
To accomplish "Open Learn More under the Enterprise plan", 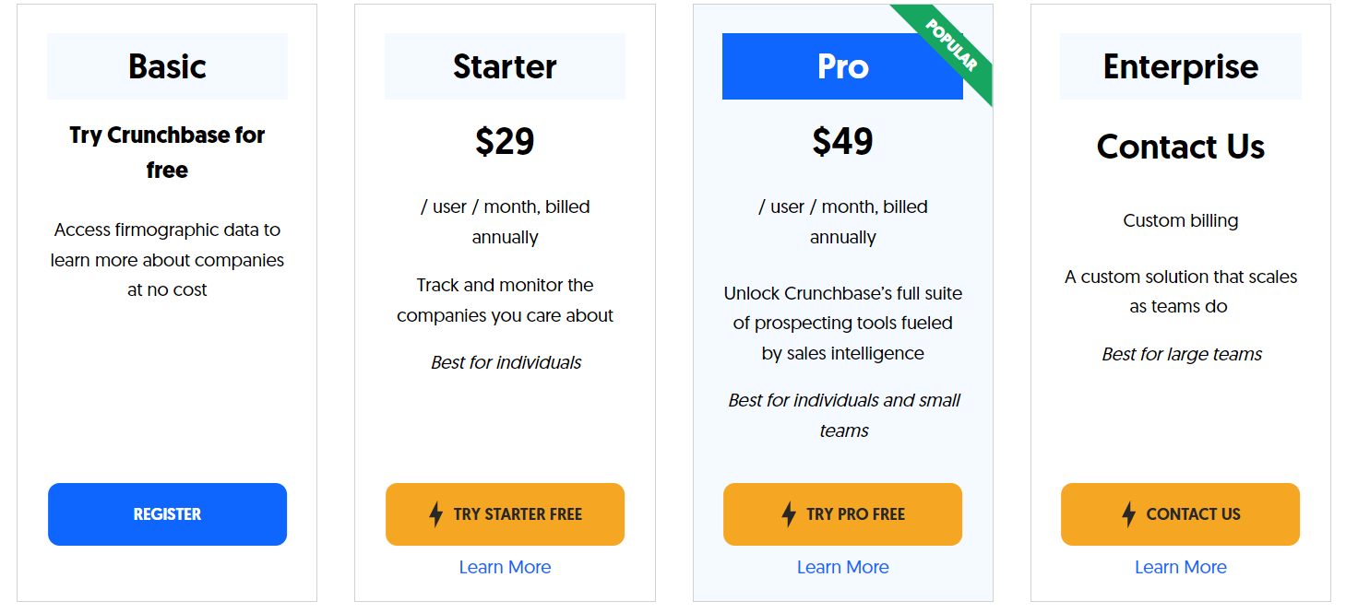I will (x=1180, y=567).
